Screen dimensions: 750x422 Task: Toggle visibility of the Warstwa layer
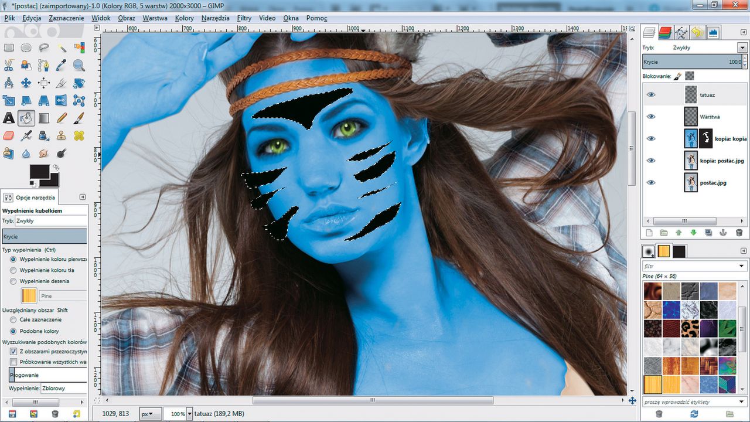click(x=651, y=117)
